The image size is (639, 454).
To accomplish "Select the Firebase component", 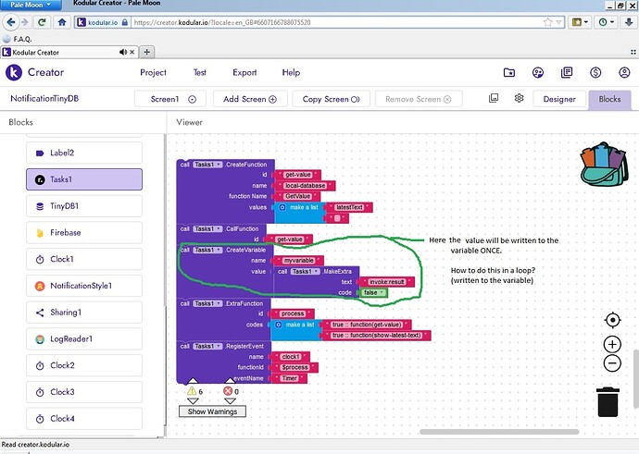I will (84, 233).
